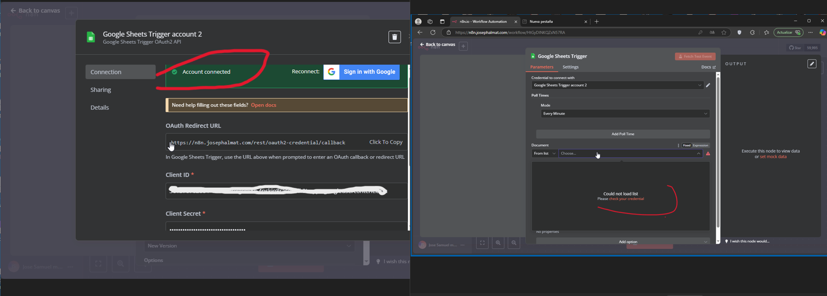Image resolution: width=827 pixels, height=296 pixels.
Task: Click the Actualizar update button
Action: pos(788,32)
